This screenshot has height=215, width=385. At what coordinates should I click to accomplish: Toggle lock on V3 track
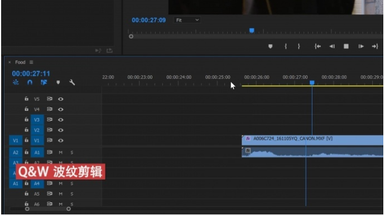coord(27,119)
